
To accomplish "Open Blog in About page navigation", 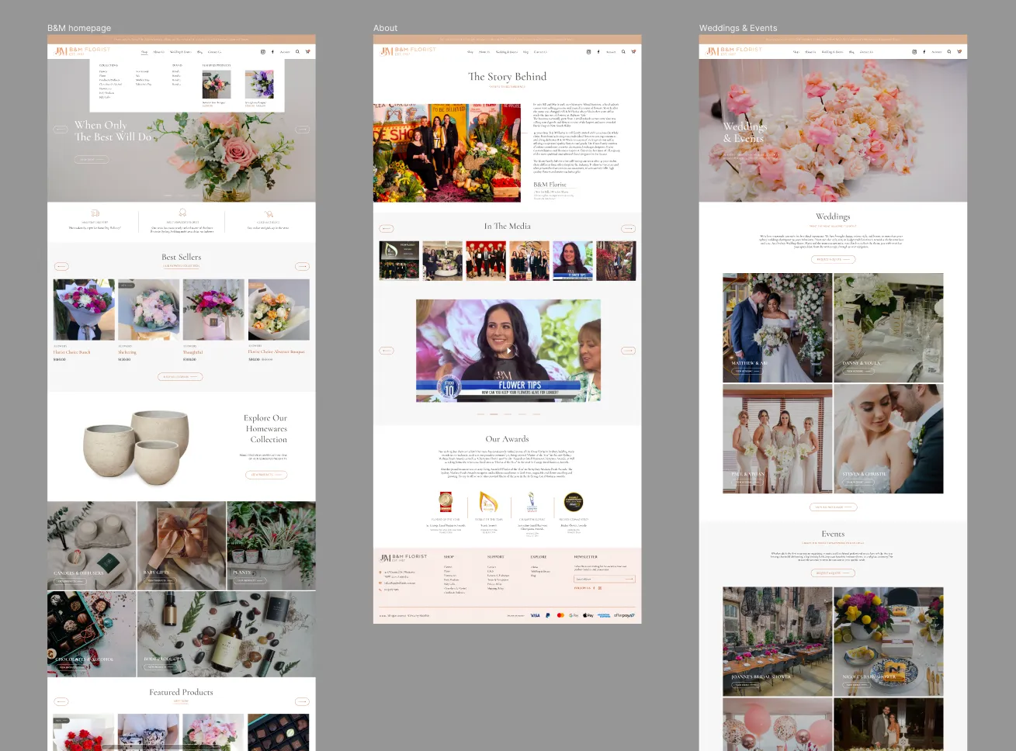I will tap(525, 52).
